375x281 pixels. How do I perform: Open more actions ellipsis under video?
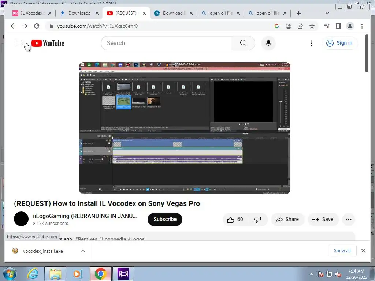pyautogui.click(x=349, y=220)
